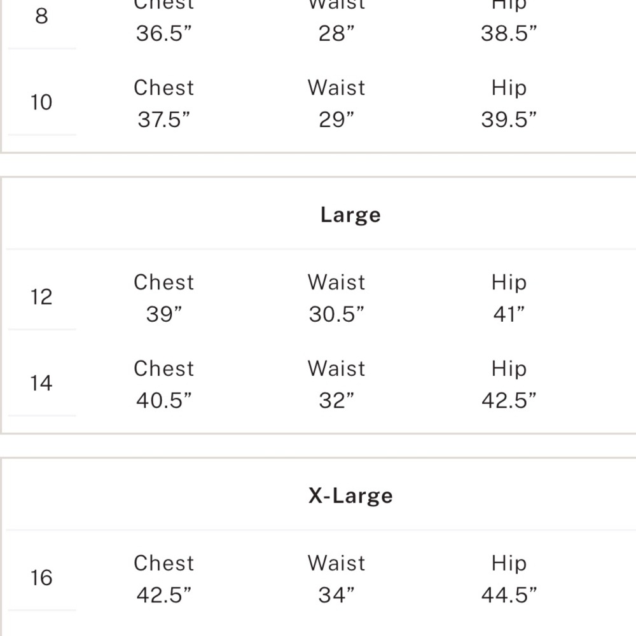
Task: Select the 42.5" chest value for size 16
Action: tap(164, 595)
